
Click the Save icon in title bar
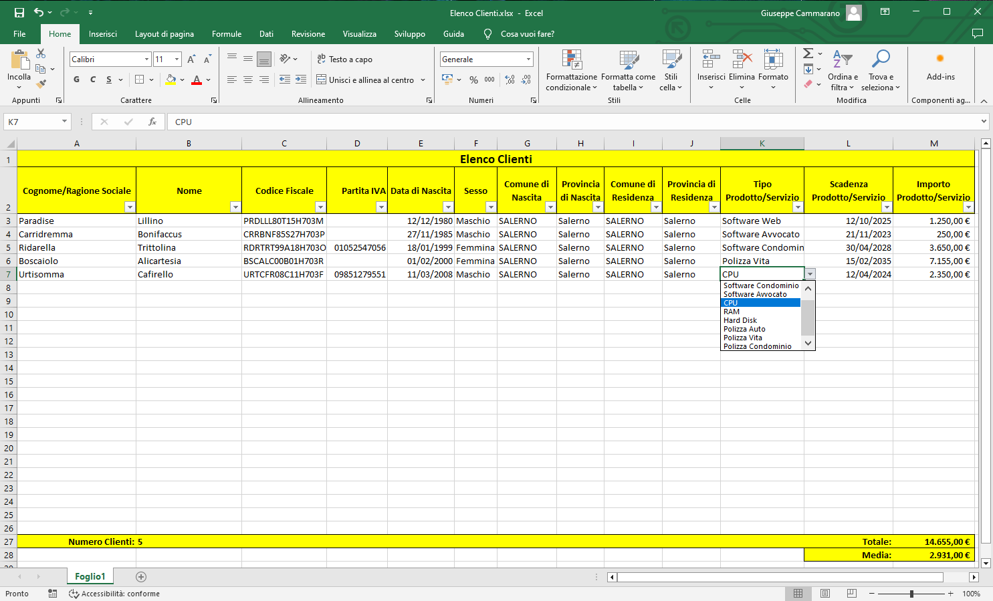click(19, 13)
